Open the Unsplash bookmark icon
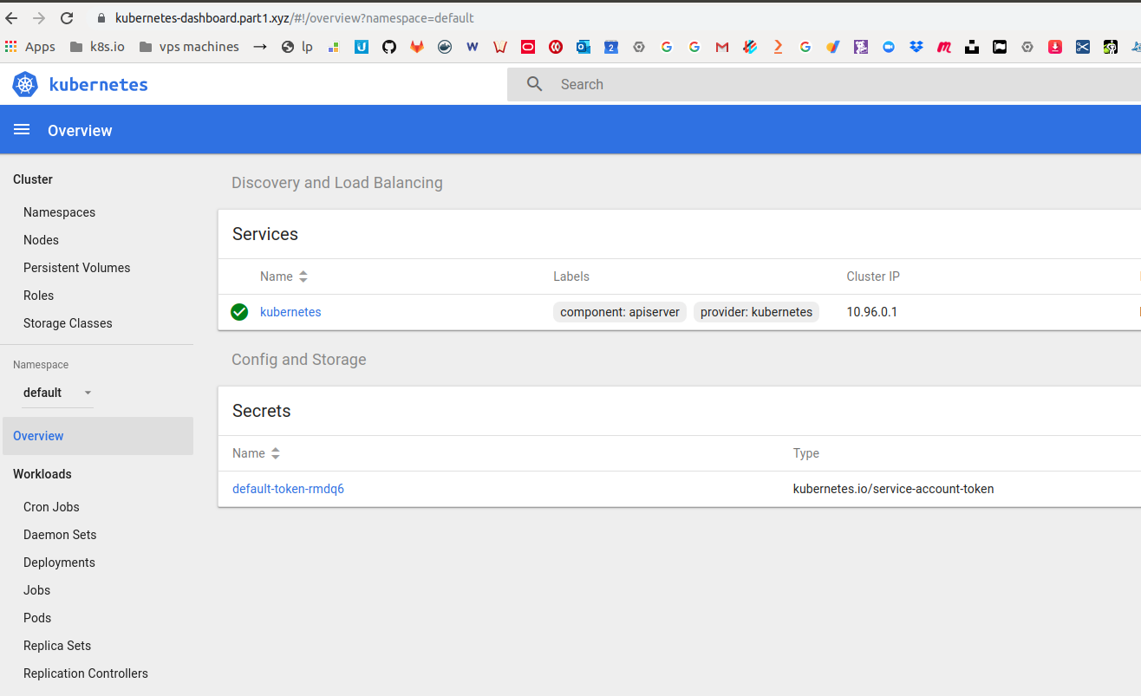The width and height of the screenshot is (1141, 696). tap(972, 47)
